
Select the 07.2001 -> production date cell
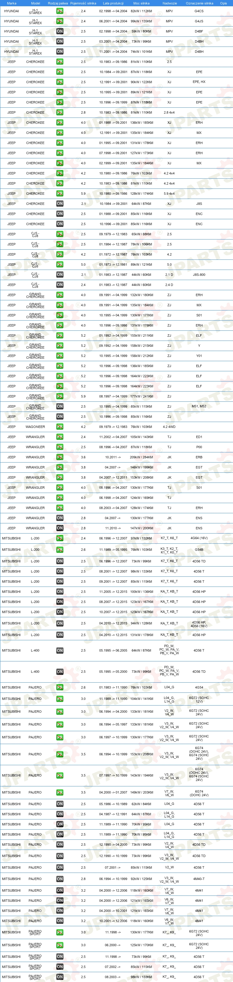tap(113, 867)
